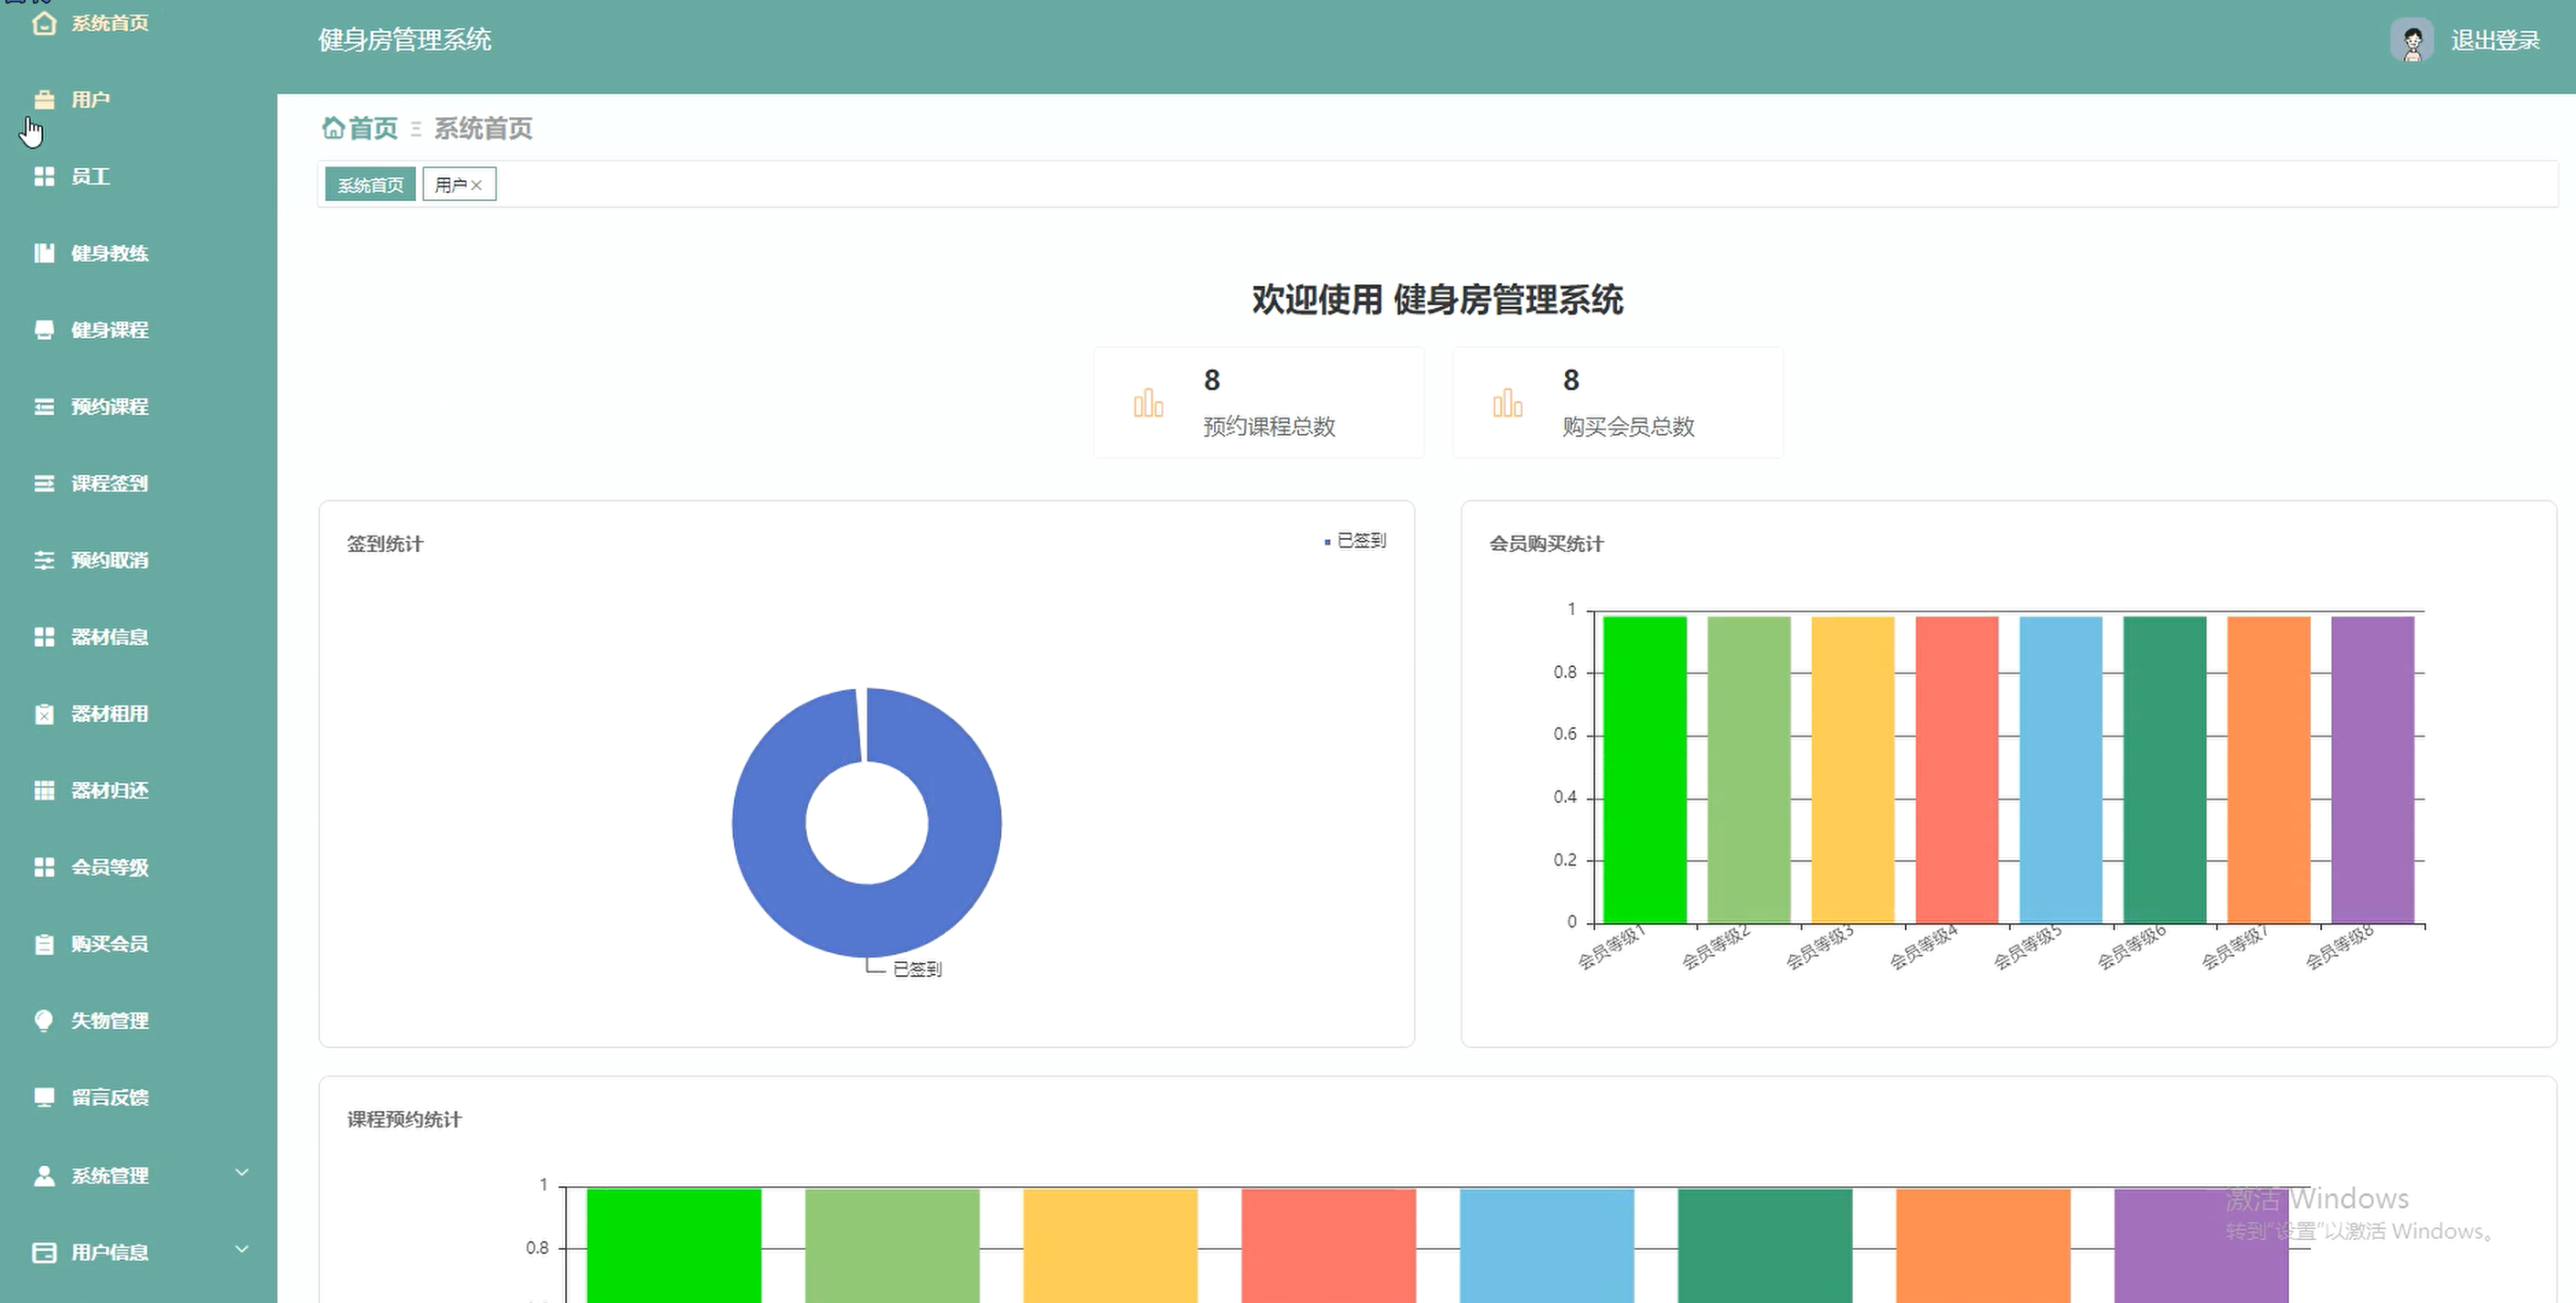The width and height of the screenshot is (2576, 1303).
Task: Click the 预约取消 sliders icon in sidebar
Action: pos(44,559)
